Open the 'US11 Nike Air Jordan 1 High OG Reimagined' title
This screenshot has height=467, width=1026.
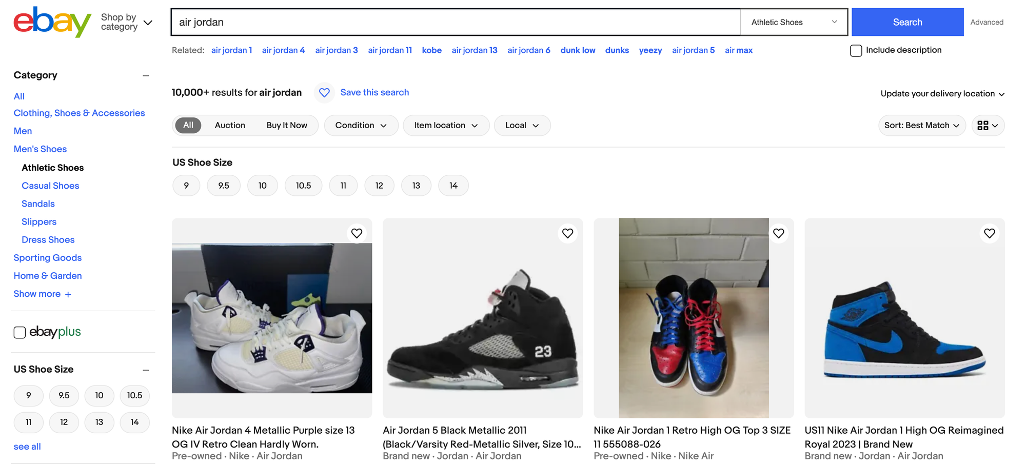[x=904, y=437]
